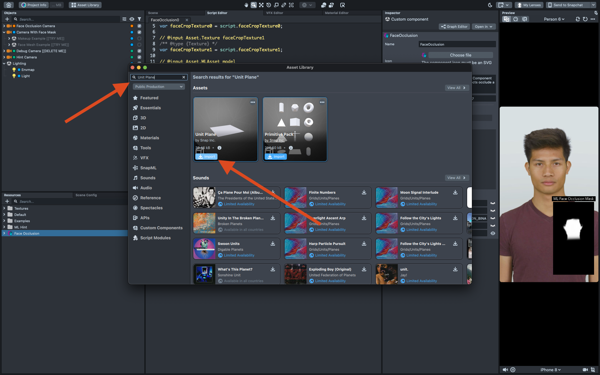The width and height of the screenshot is (600, 375).
Task: Open more options on Unit Plane asset
Action: (x=252, y=102)
